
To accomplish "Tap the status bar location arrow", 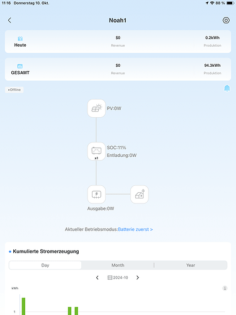I will coord(207,3).
